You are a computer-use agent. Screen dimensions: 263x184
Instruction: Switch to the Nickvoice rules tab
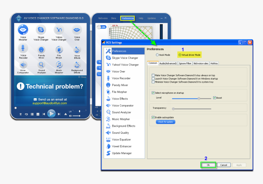[x=201, y=63]
